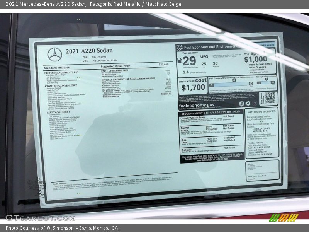Select 'RASTATT, GERMANY' assembly point text
The image size is (309, 232).
[259, 147]
